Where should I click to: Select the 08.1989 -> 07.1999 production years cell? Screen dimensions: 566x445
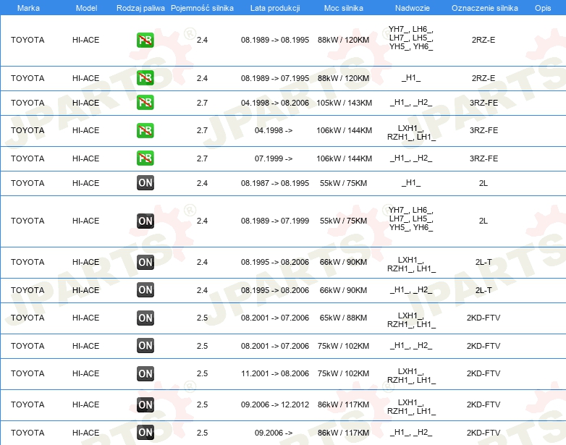pyautogui.click(x=275, y=221)
